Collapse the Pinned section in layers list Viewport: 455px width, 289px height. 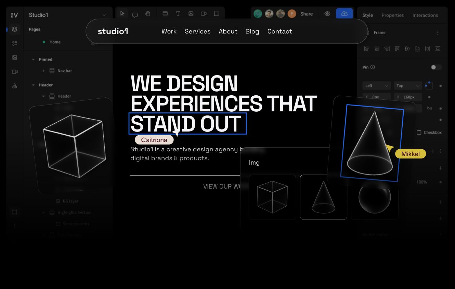(33, 59)
